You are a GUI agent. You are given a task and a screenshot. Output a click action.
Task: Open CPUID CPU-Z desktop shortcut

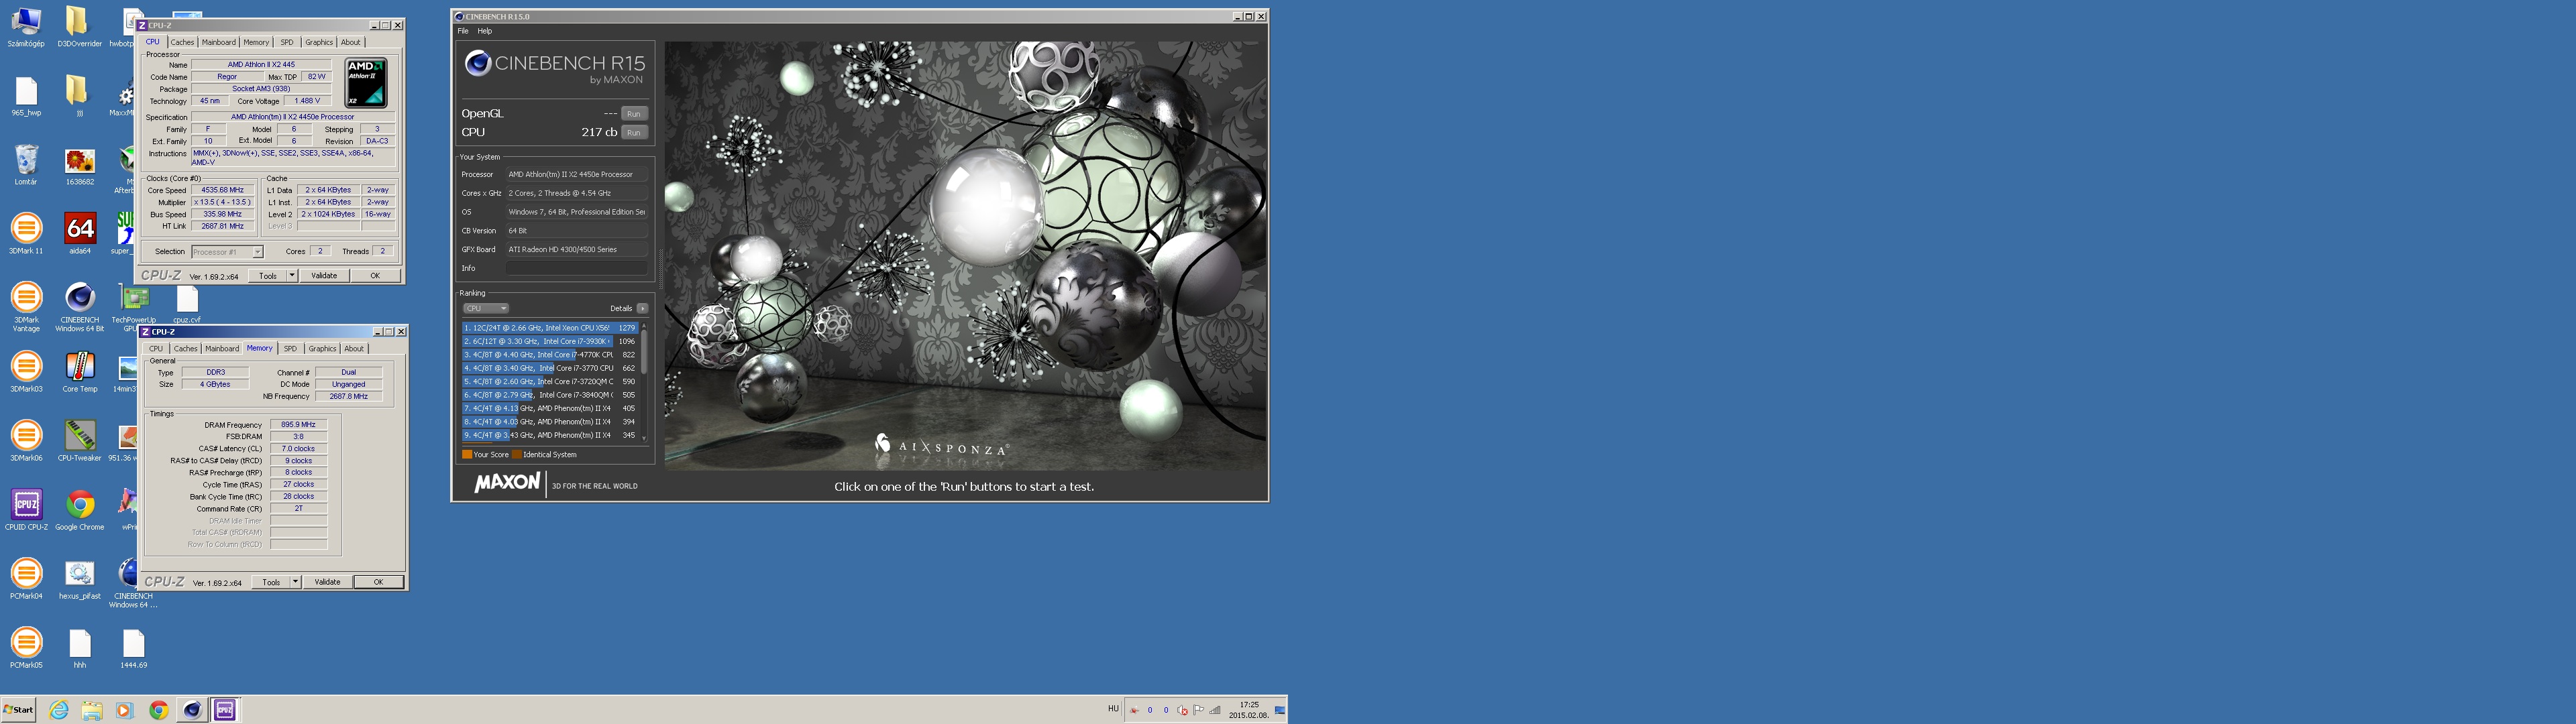click(26, 510)
